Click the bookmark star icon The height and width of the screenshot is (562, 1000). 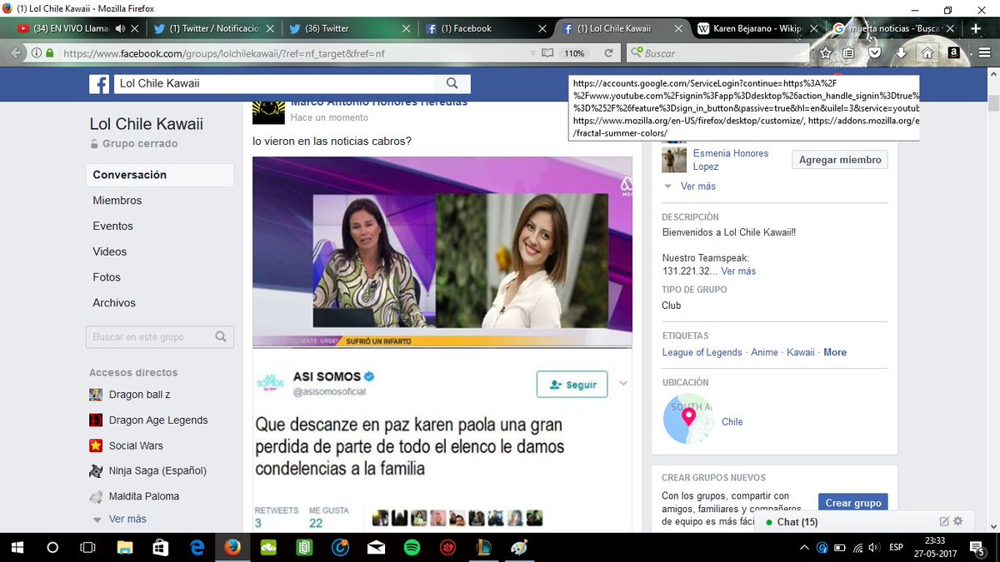(x=825, y=52)
